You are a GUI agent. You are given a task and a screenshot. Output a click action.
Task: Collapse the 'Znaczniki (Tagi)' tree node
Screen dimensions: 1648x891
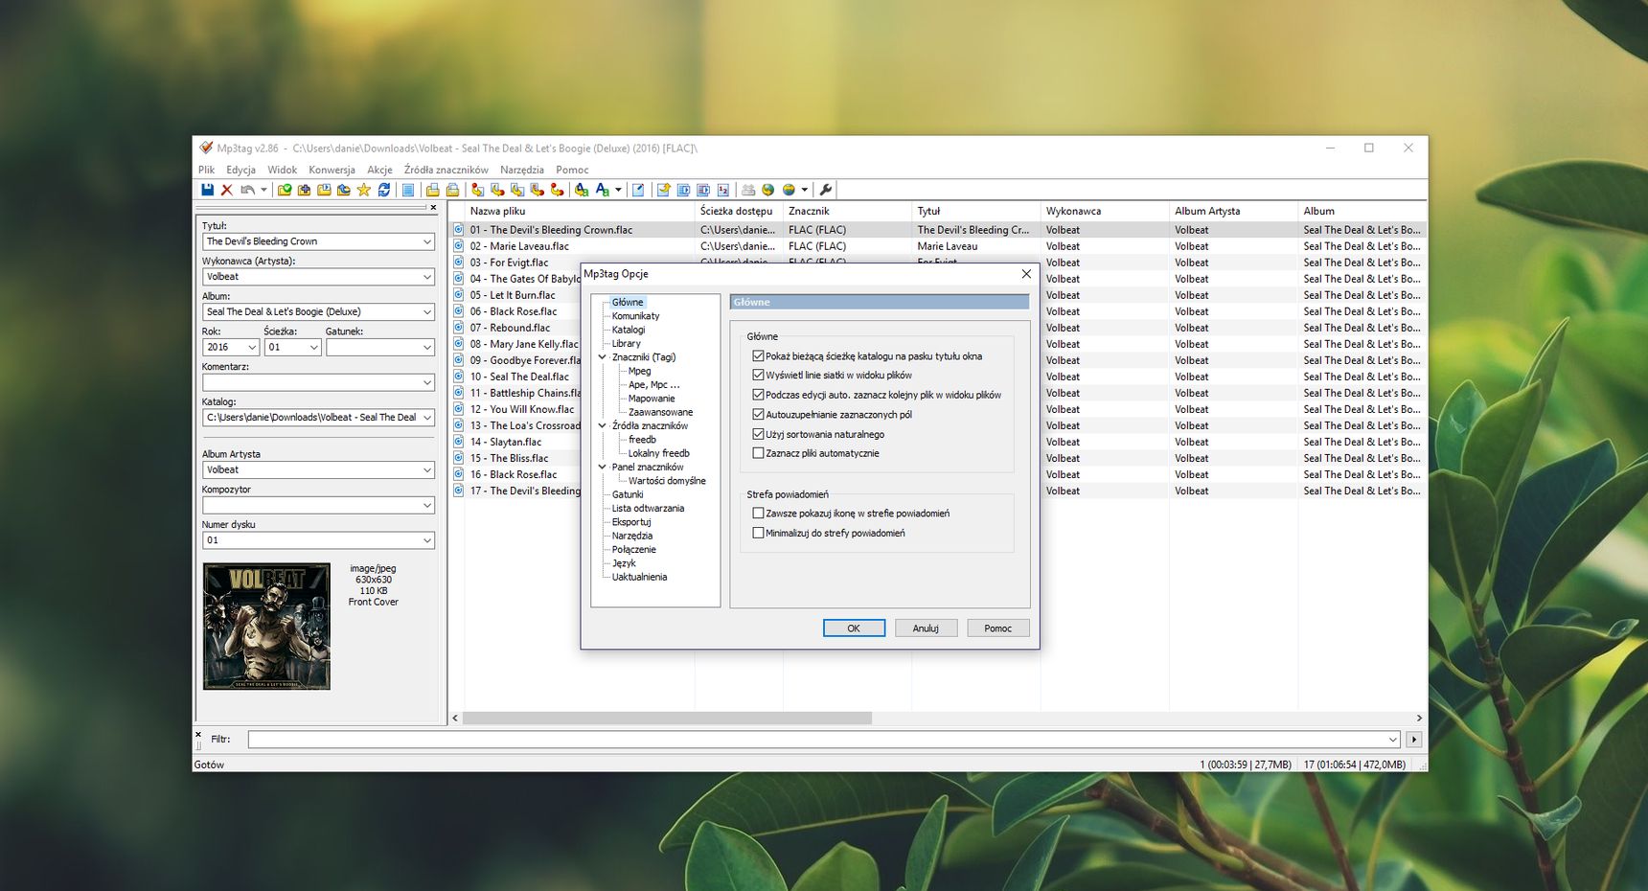coord(603,357)
